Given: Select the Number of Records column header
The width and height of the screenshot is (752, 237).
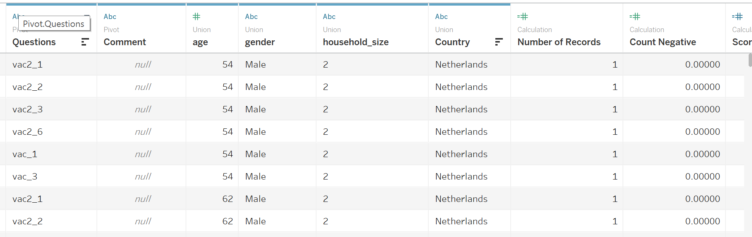Looking at the screenshot, I should click(x=559, y=42).
